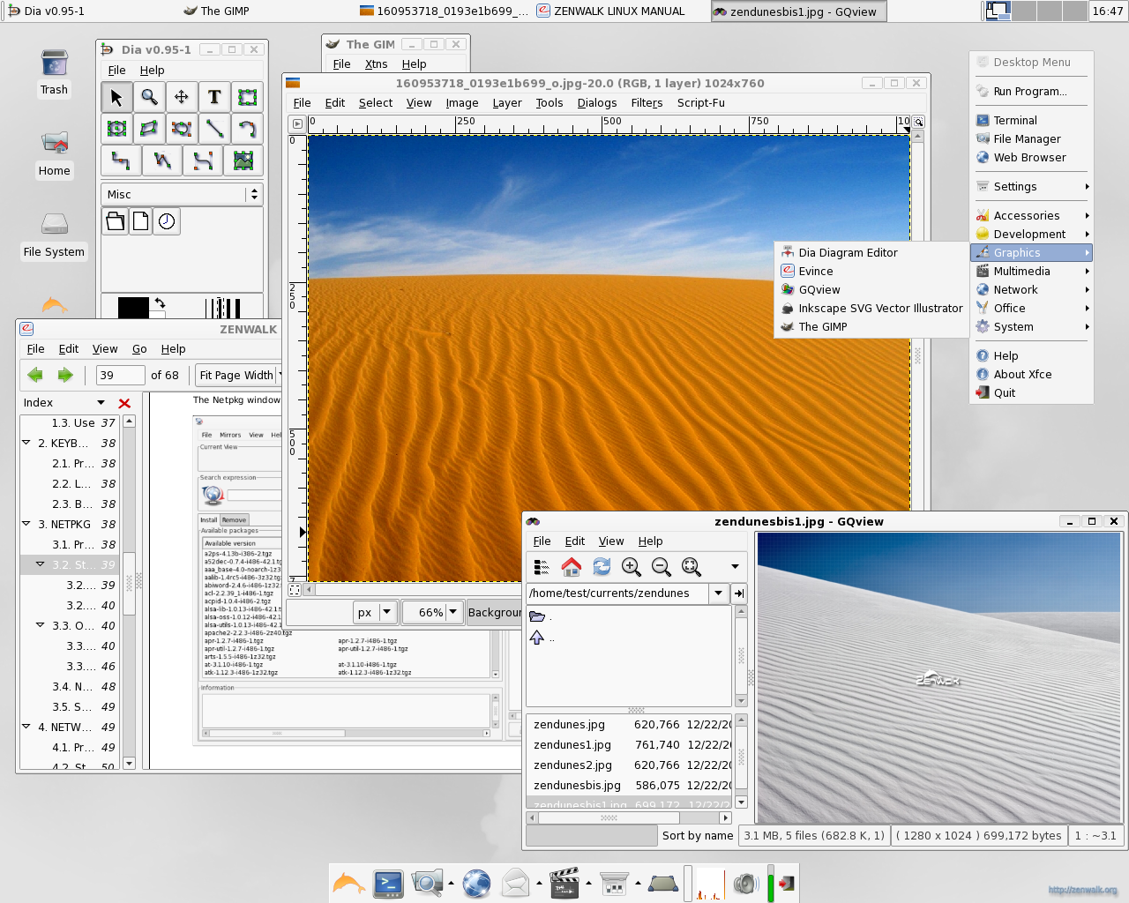The image size is (1129, 903).
Task: Select the Polygon tool in Dia toolbox
Action: tap(149, 129)
